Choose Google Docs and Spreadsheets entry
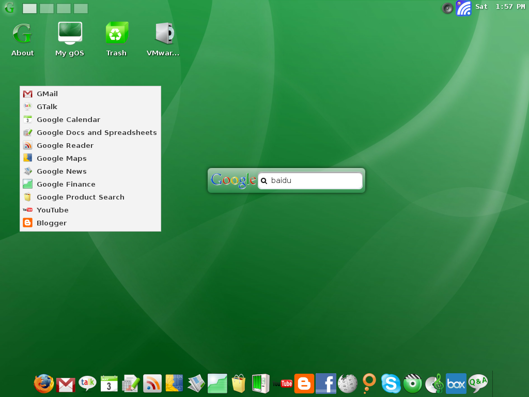This screenshot has width=529, height=397. coord(97,132)
